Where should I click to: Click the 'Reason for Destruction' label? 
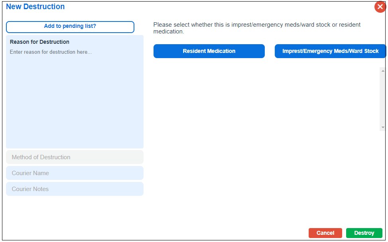click(x=39, y=42)
